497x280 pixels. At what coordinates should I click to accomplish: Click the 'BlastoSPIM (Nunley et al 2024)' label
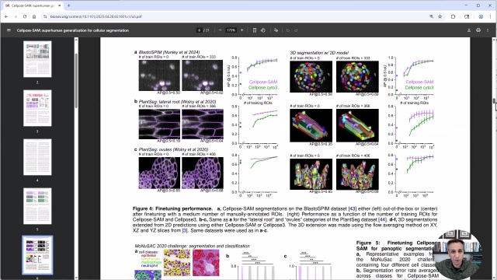tap(169, 52)
